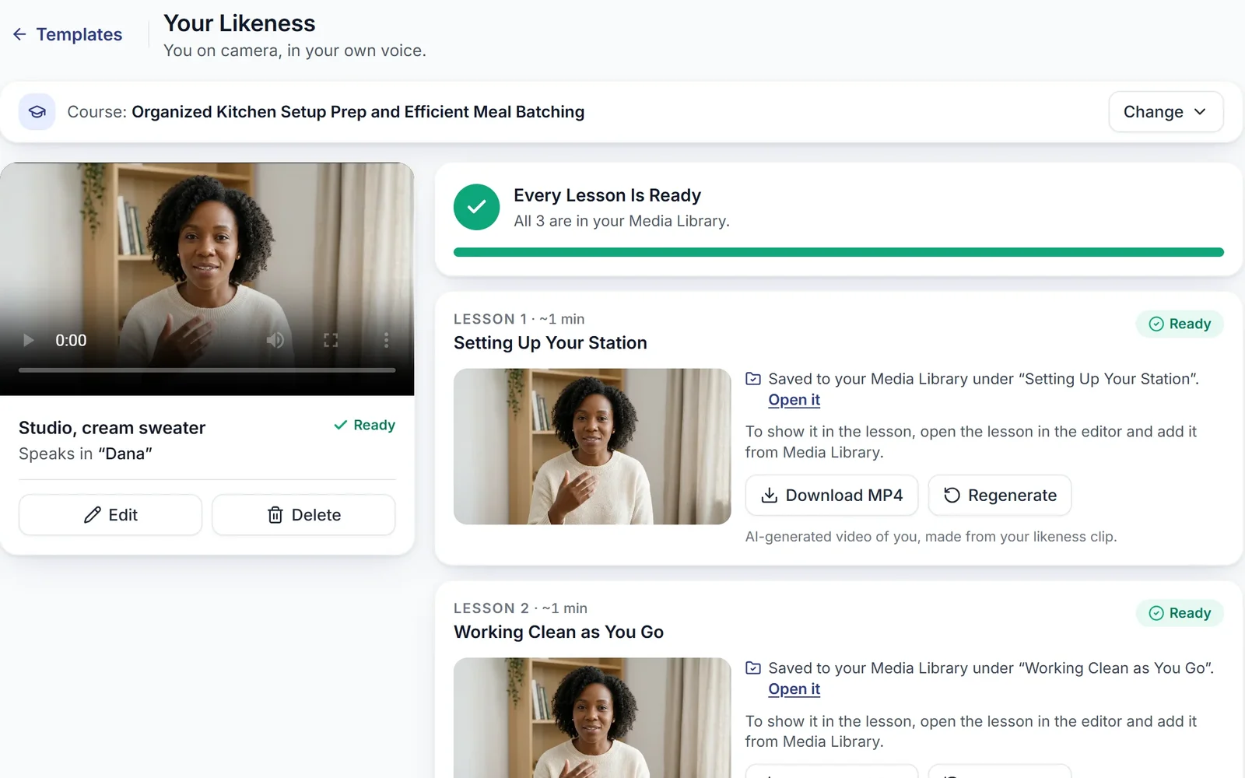The height and width of the screenshot is (778, 1245).
Task: Click the green checkmark circle icon
Action: point(476,207)
